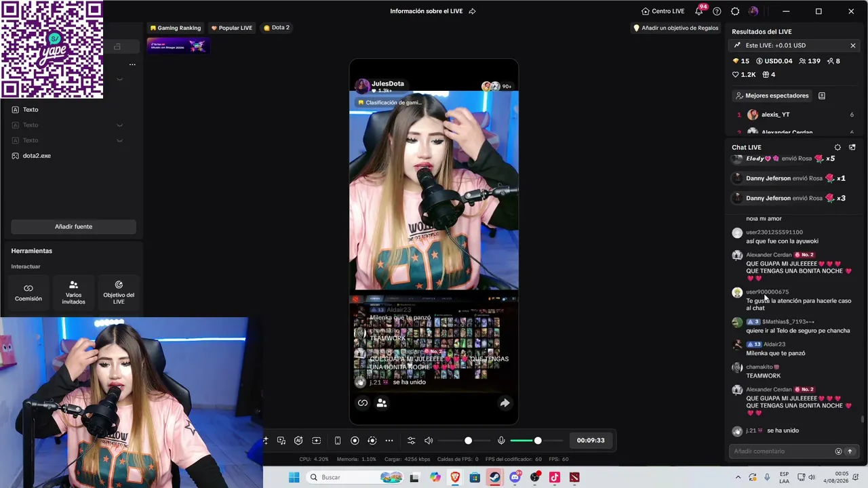Open the profile avatar menu in title bar
This screenshot has height=488, width=868.
753,12
